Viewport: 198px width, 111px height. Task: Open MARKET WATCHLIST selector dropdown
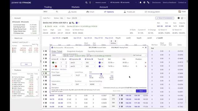tap(21, 42)
